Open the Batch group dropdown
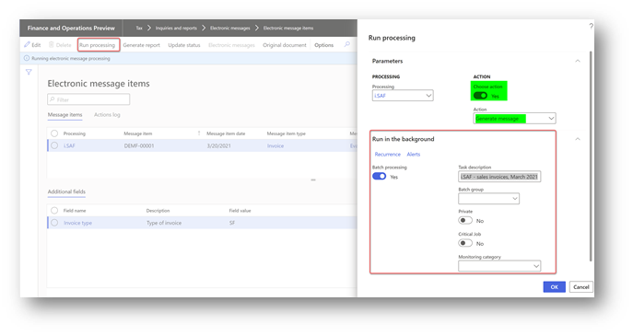 pos(488,199)
